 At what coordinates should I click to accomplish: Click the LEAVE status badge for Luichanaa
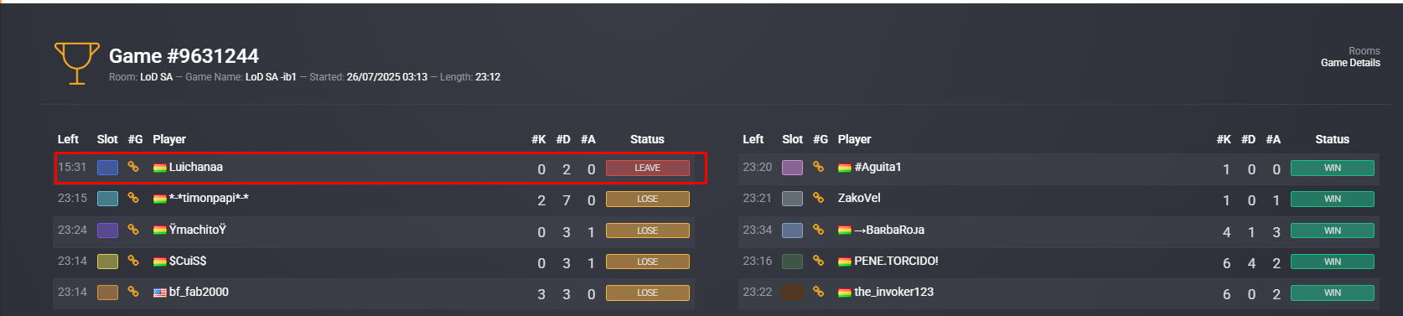point(648,168)
